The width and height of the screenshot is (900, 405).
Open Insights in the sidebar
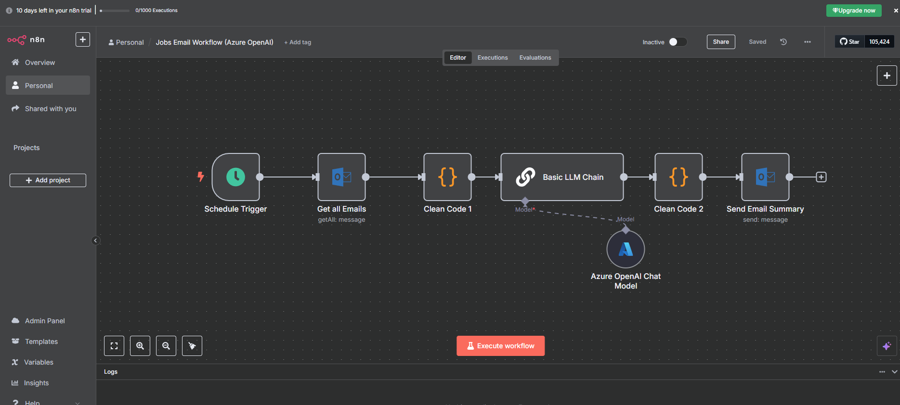point(48,383)
